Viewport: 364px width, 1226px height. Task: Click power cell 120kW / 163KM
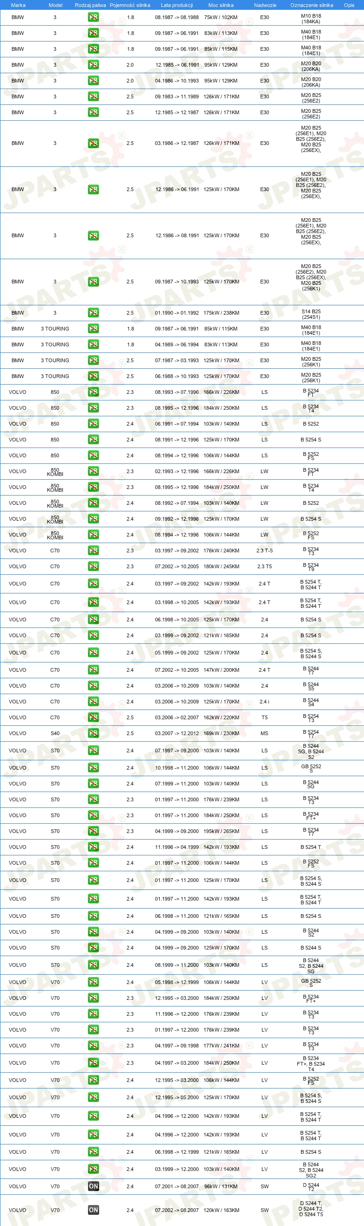221,1210
